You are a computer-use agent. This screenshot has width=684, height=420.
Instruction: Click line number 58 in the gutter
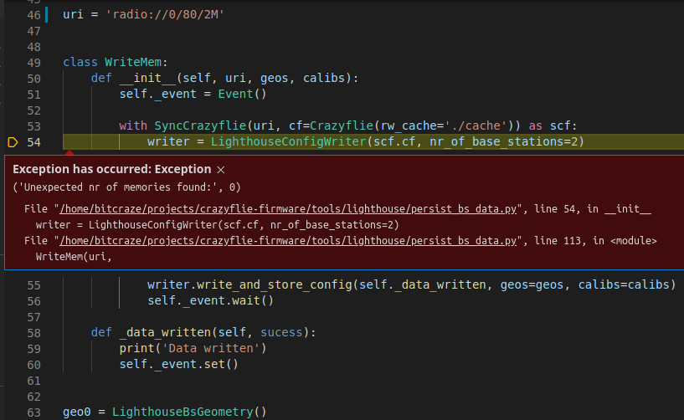[34, 333]
